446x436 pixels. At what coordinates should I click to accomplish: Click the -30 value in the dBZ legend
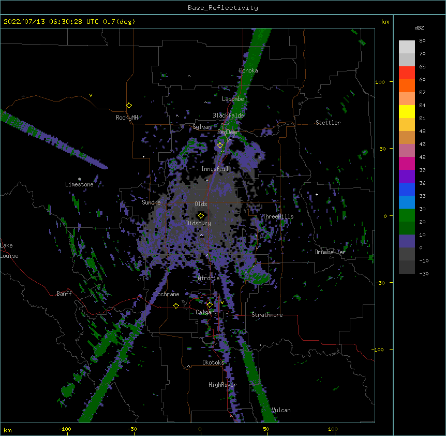coord(424,274)
